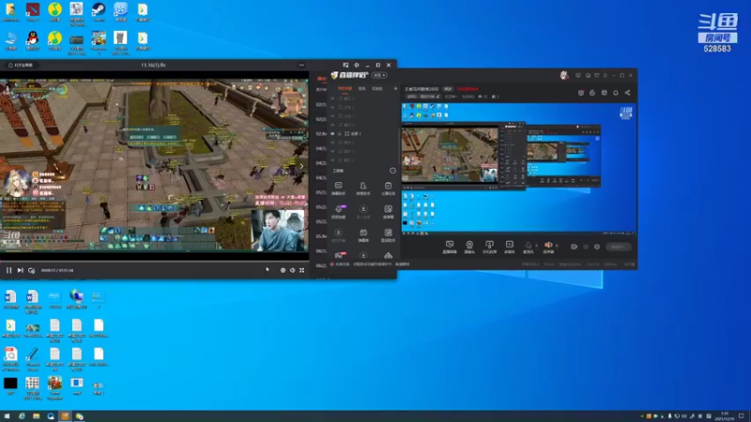Open the first tool in toolbox top row
Viewport: 751px width, 422px height.
pyautogui.click(x=338, y=188)
